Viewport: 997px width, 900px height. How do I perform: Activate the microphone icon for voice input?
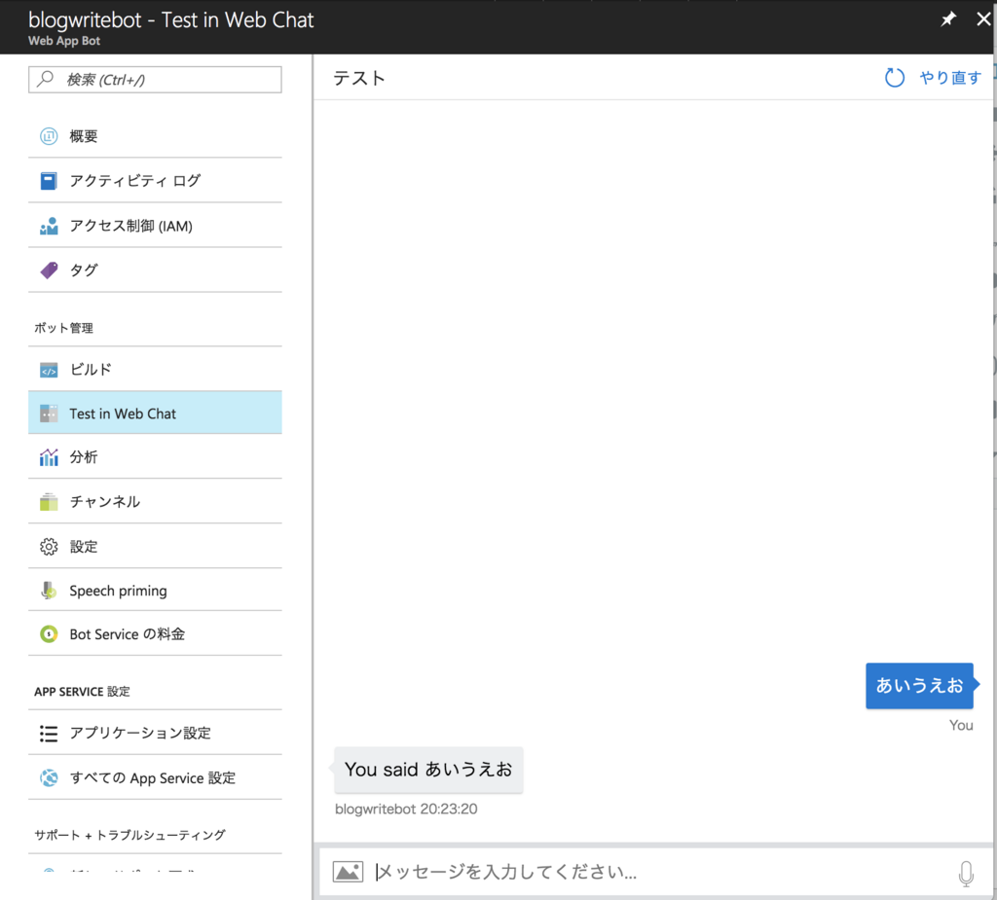coord(965,871)
